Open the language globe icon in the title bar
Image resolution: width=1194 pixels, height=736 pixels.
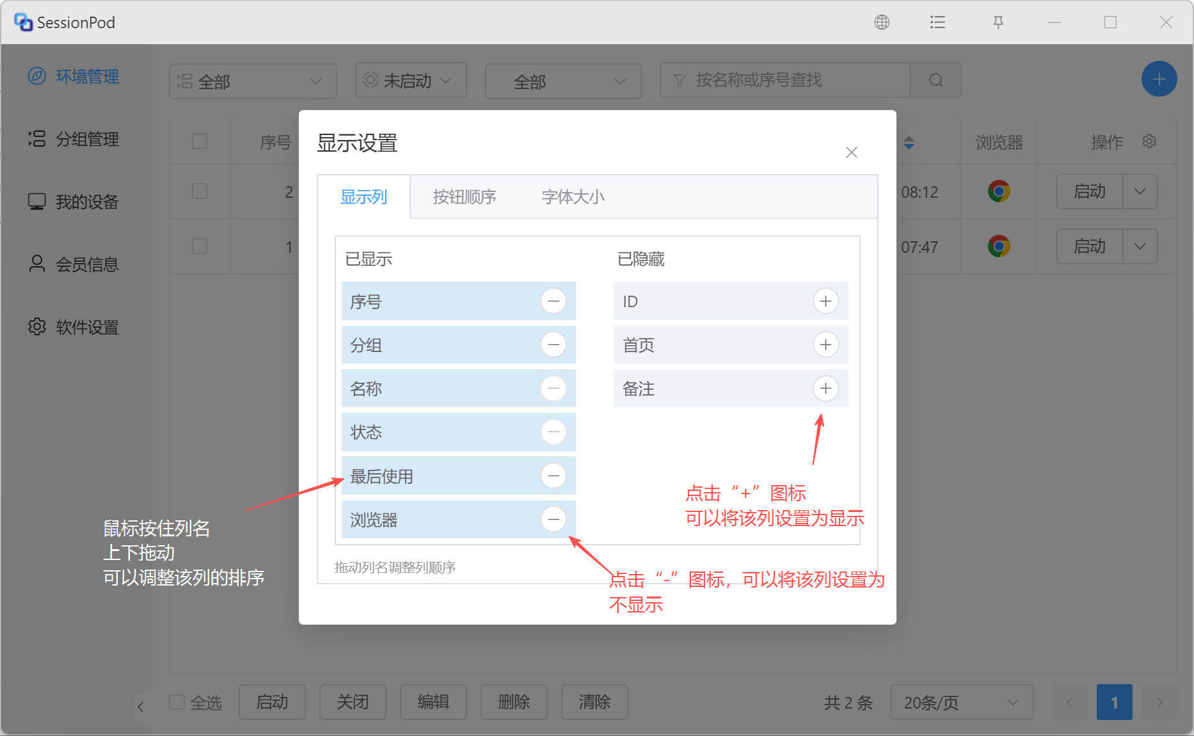click(882, 22)
